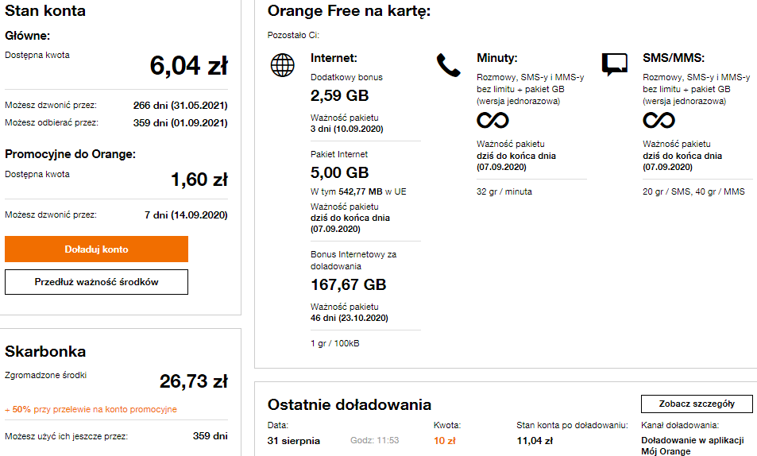Click the speech bubble SMS/MMS icon
This screenshot has height=456, width=757.
coord(614,64)
